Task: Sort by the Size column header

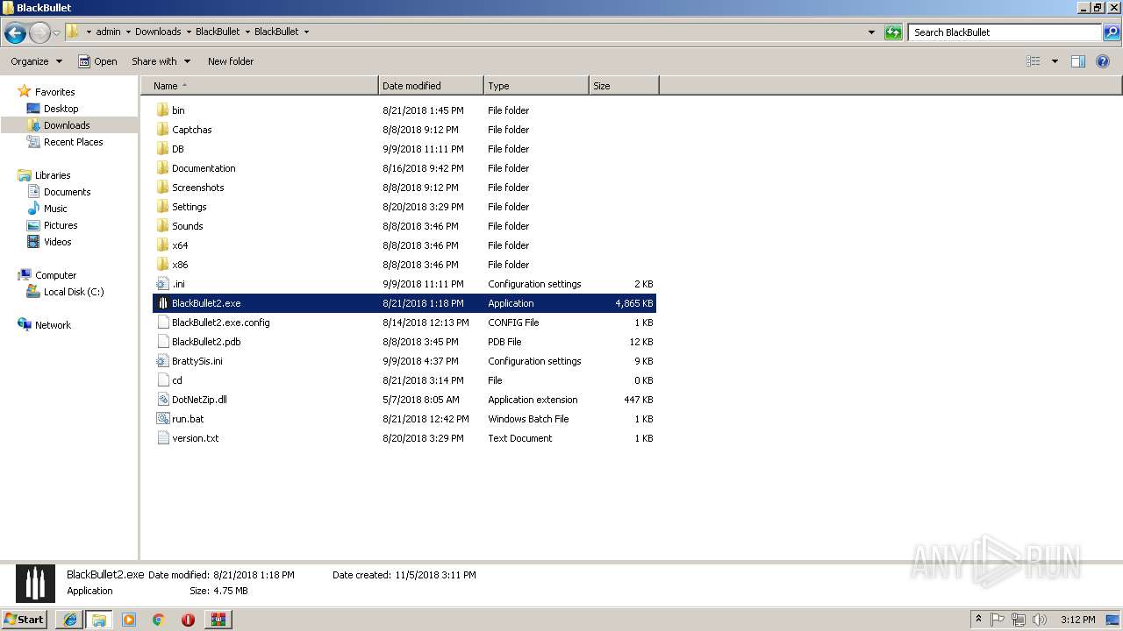Action: [x=624, y=86]
